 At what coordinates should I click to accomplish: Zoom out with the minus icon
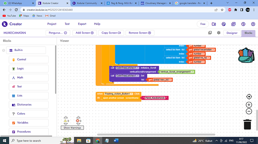(249, 111)
